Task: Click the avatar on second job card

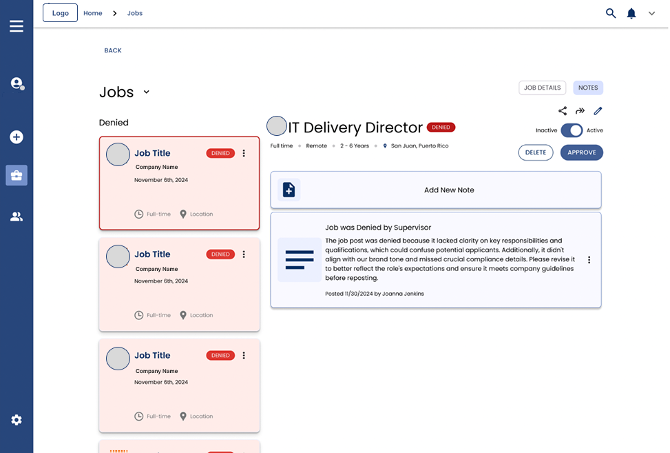Action: [118, 256]
